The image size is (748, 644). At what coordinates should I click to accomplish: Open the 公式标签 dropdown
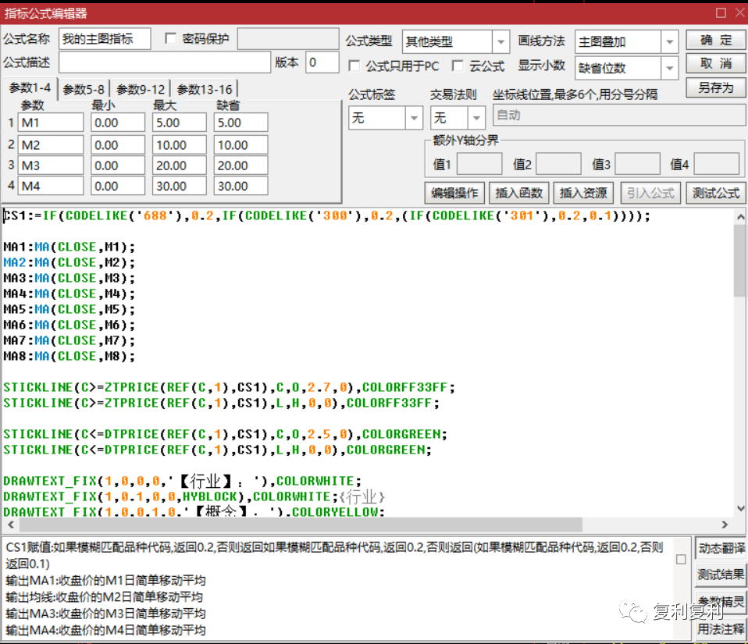click(x=414, y=117)
